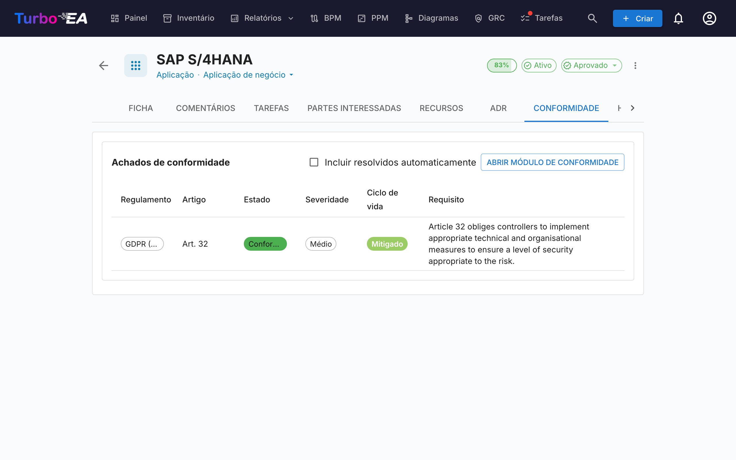736x460 pixels.
Task: Enable Incluir resolvidos automaticamente checkbox
Action: [314, 162]
